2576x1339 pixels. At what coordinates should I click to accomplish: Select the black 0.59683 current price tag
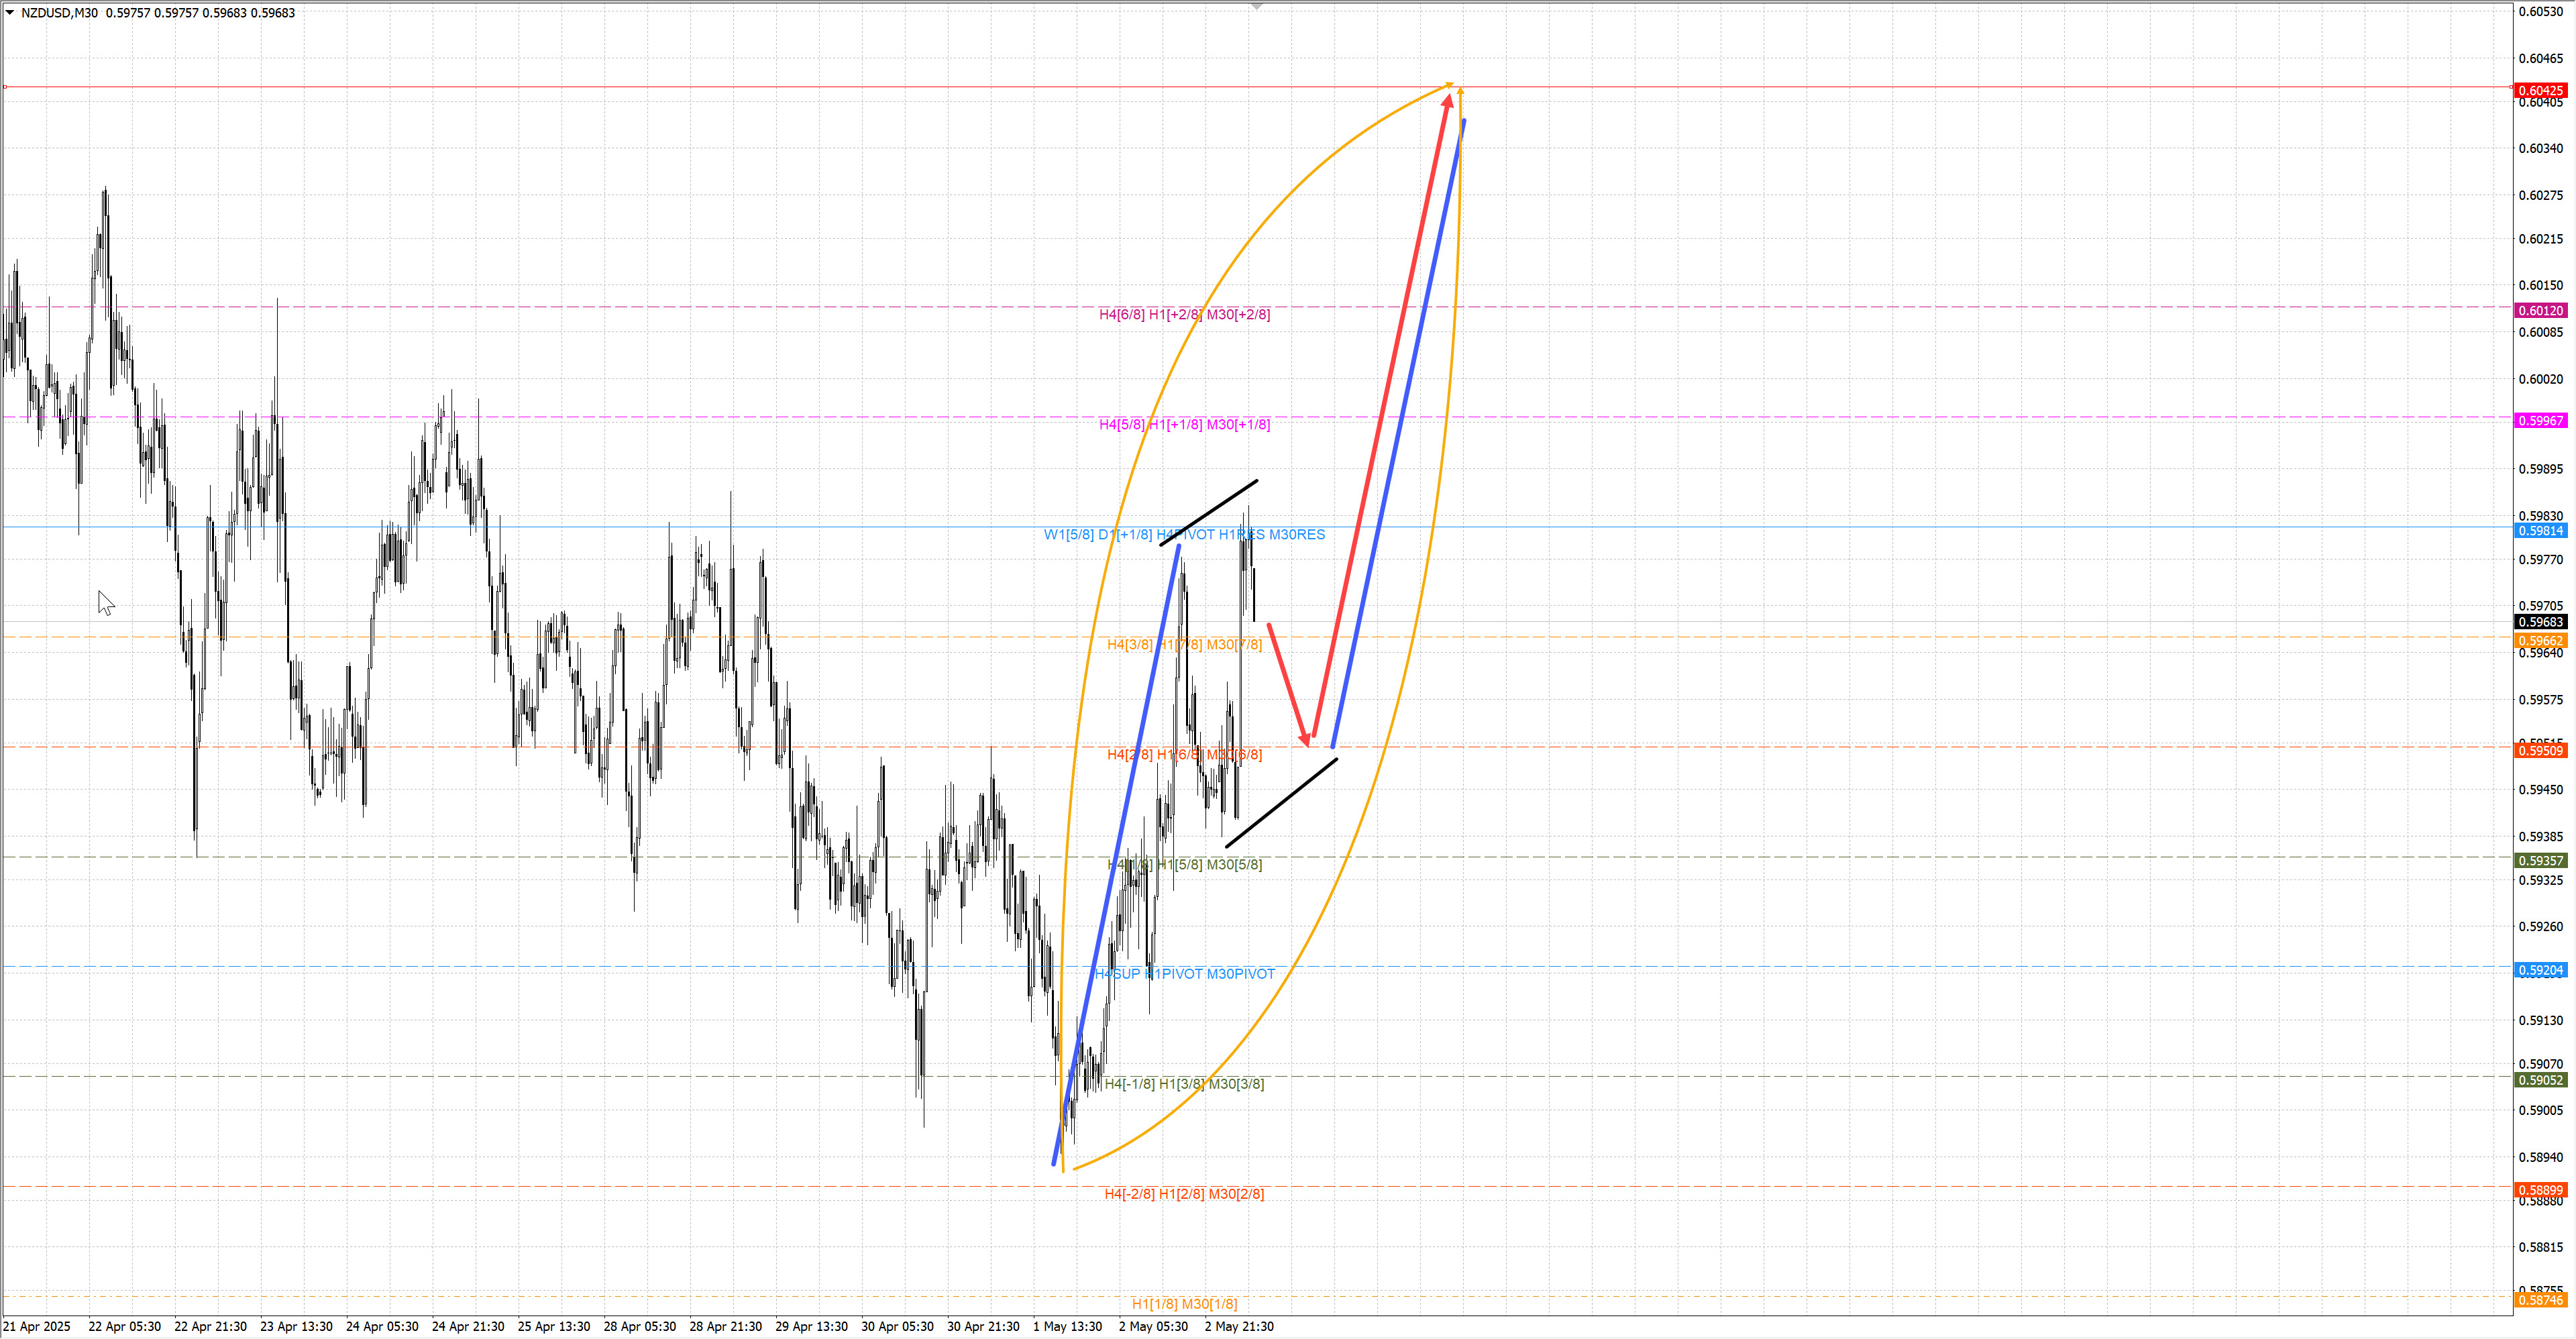tap(2540, 622)
